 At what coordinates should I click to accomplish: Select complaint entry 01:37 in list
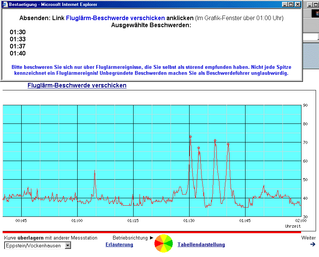[x=18, y=46]
